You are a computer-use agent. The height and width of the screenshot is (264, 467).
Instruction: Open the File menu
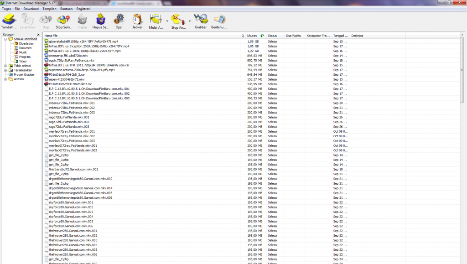pyautogui.click(x=17, y=9)
